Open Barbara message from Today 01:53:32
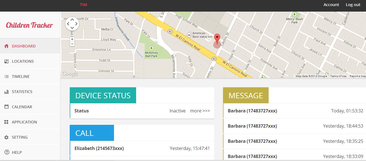The height and width of the screenshot is (161, 366). click(294, 111)
